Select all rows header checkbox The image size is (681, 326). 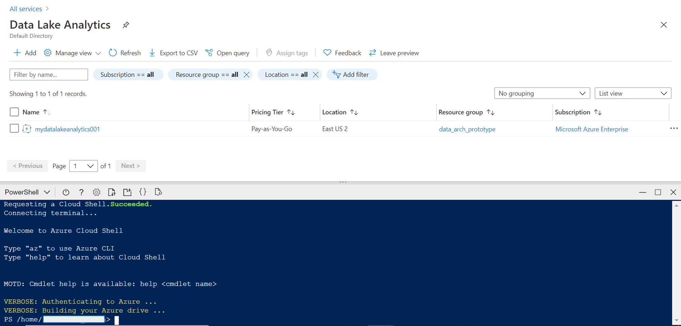click(x=14, y=112)
